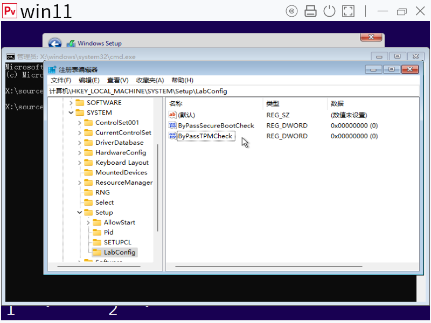The height and width of the screenshot is (323, 431).
Task: Expand the ResourceManager node
Action: [x=79, y=182]
